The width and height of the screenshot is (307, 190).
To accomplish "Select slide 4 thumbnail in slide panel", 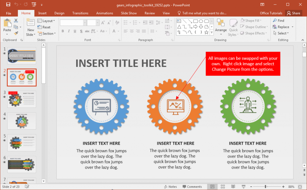I will click(22, 121).
